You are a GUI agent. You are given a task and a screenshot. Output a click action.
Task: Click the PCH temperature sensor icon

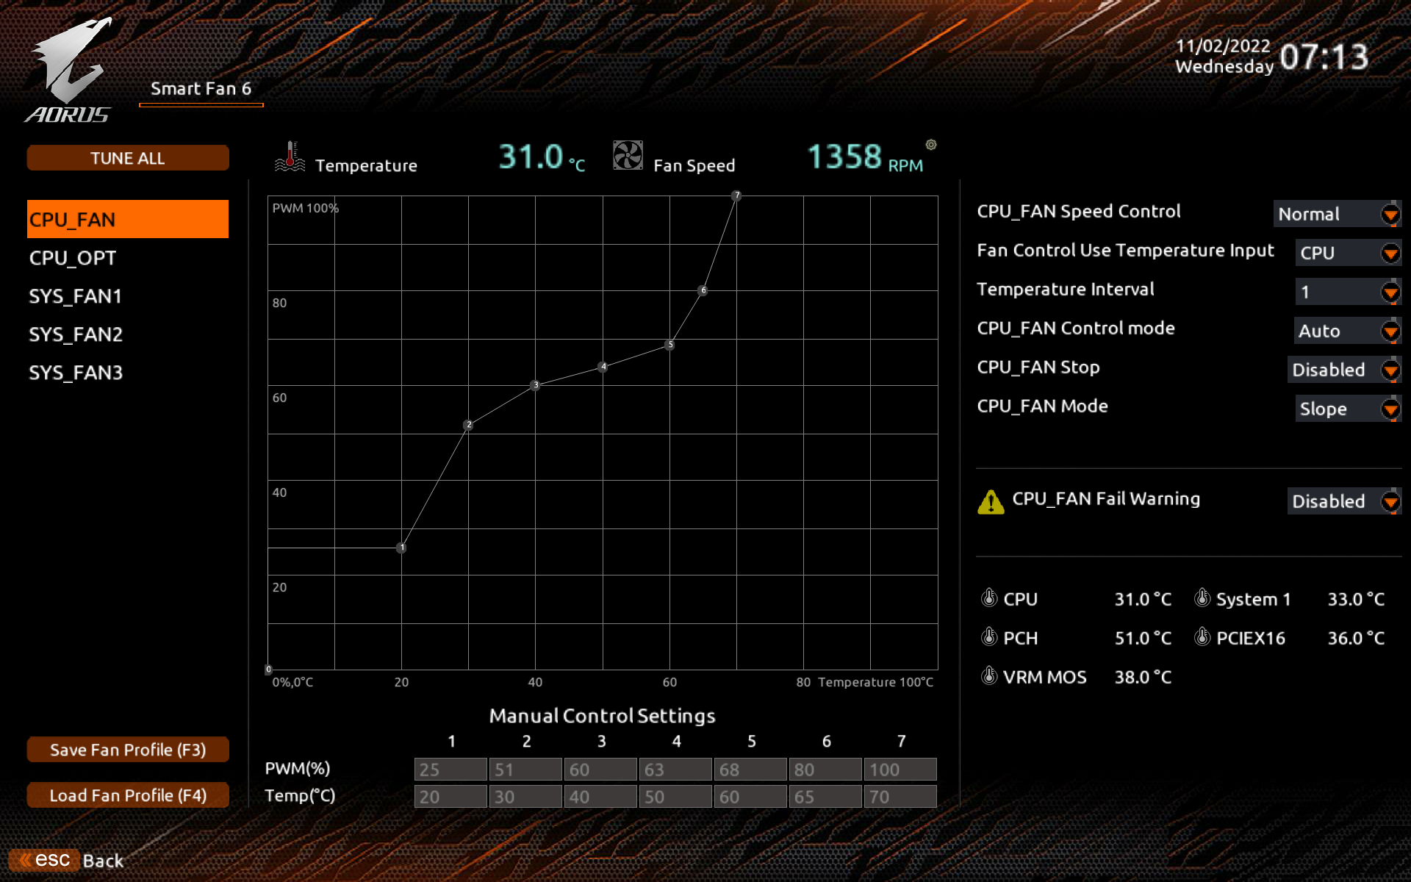989,637
